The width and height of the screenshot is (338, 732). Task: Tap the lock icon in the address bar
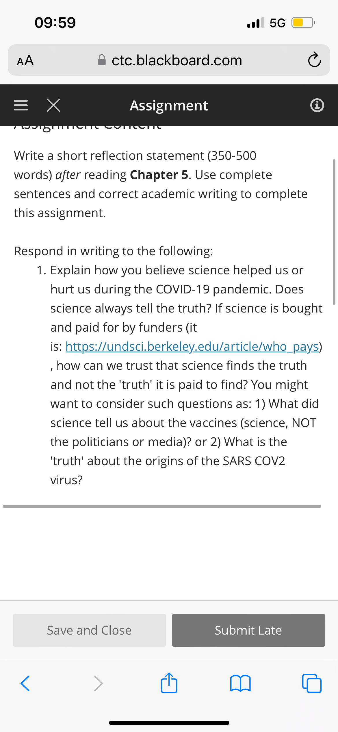pyautogui.click(x=102, y=60)
